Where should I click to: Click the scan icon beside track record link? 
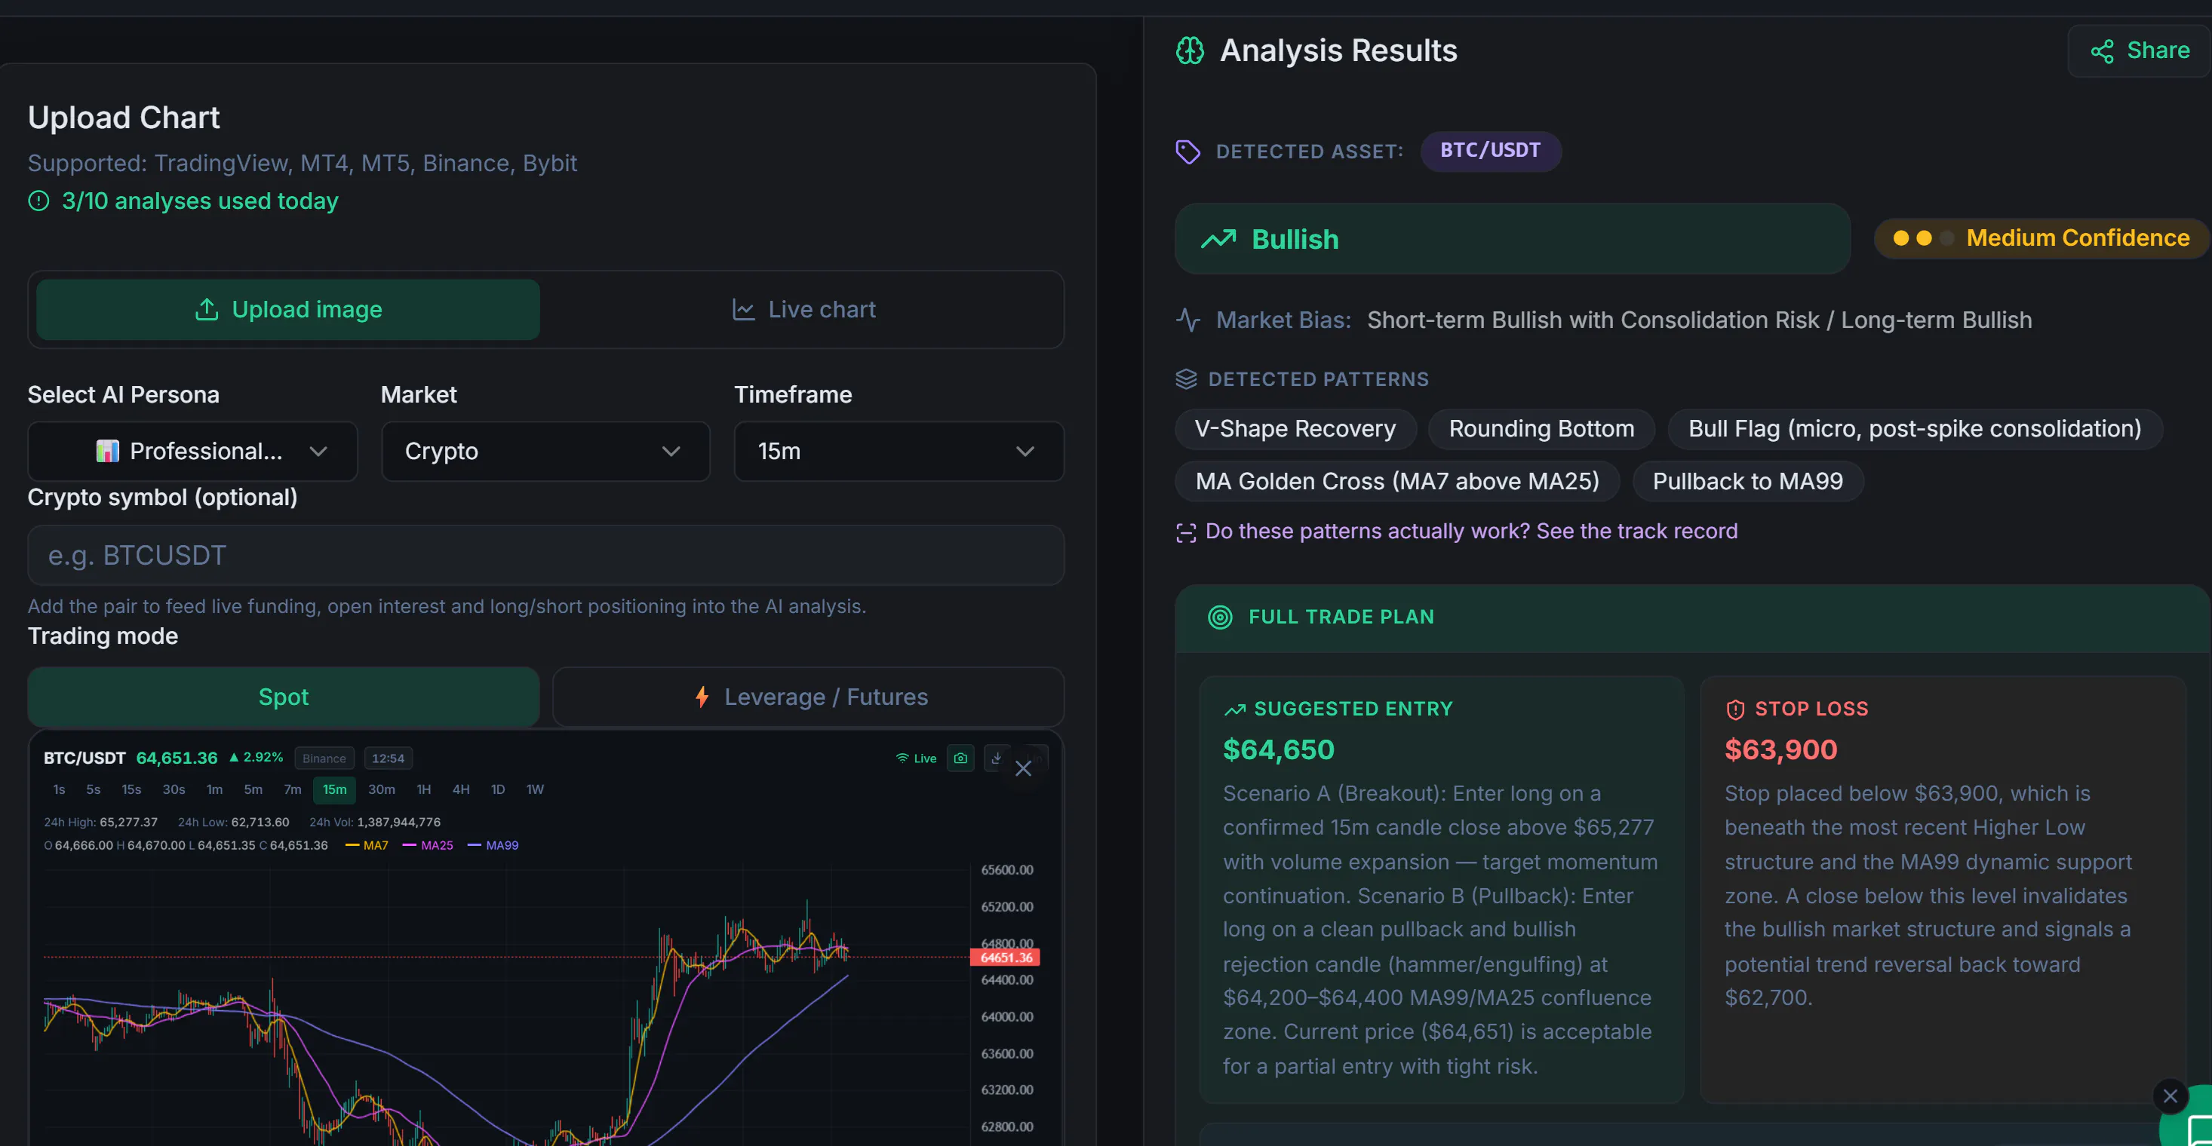tap(1186, 532)
